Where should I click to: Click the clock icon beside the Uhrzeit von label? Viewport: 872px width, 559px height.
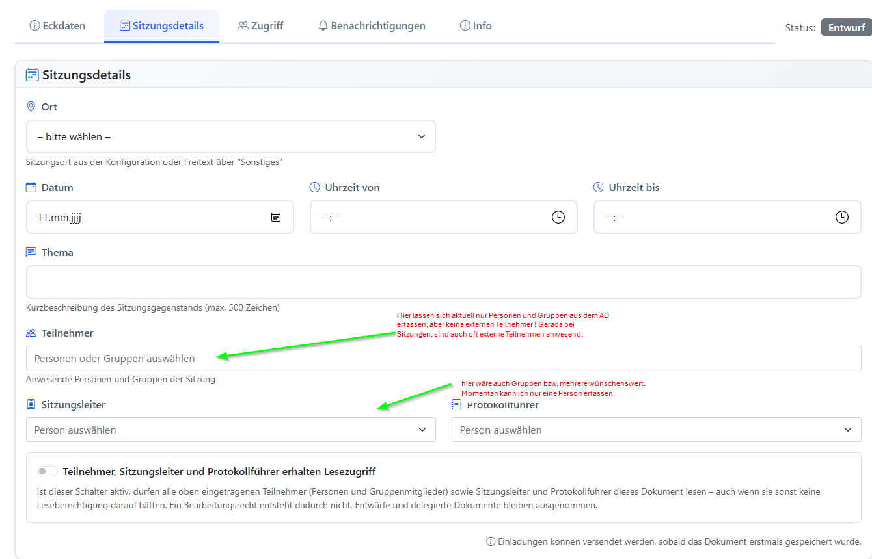pyautogui.click(x=315, y=187)
